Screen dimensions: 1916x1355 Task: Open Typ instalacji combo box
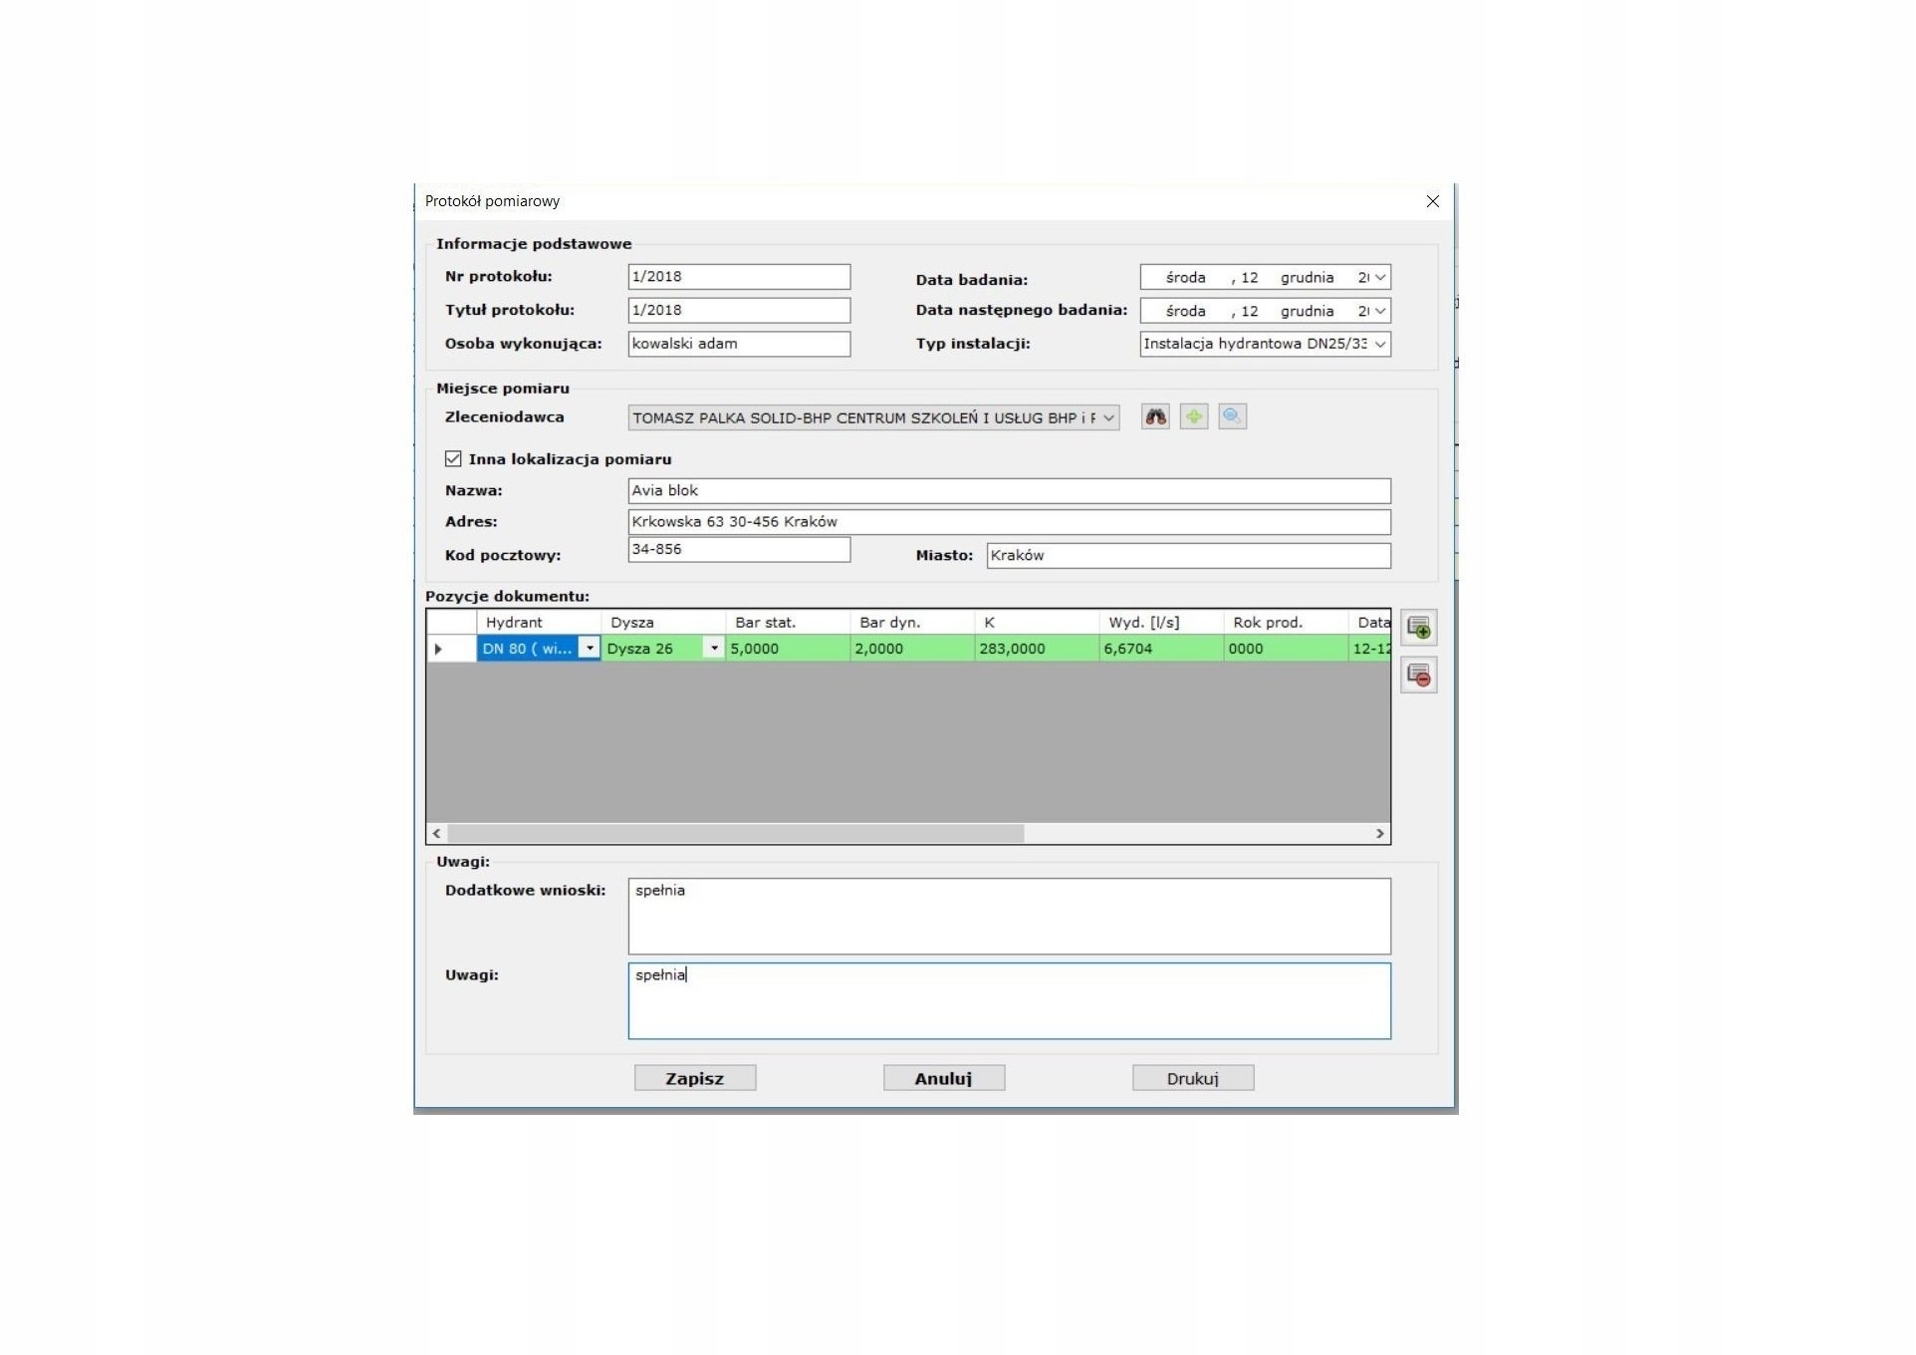(1380, 345)
